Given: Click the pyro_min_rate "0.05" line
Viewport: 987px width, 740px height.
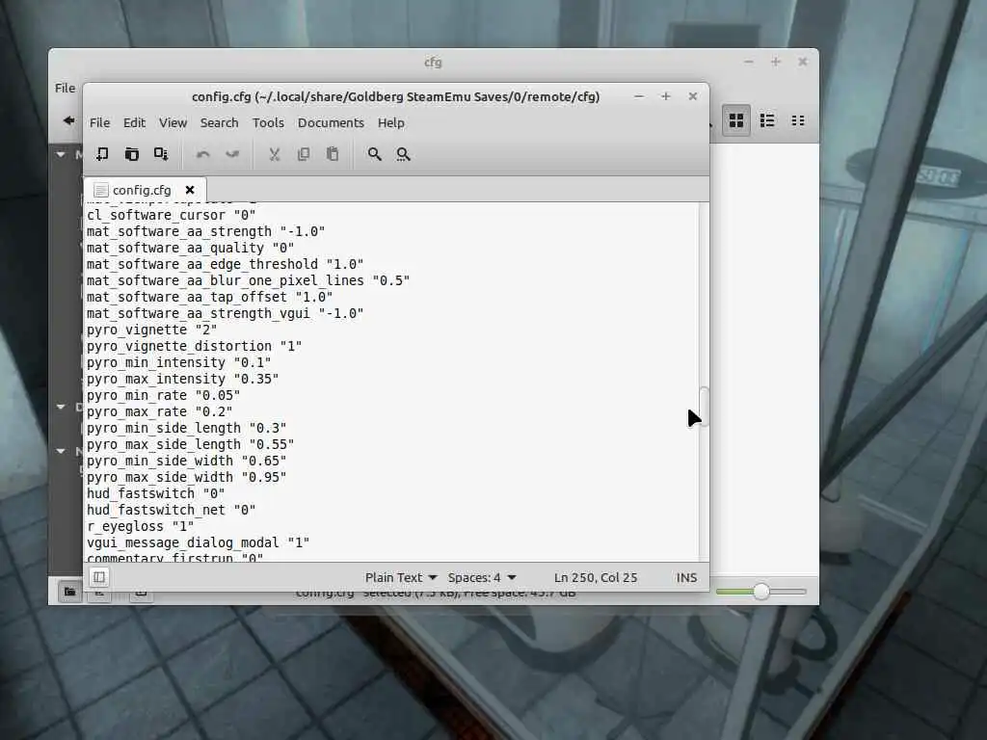Looking at the screenshot, I should 163,395.
